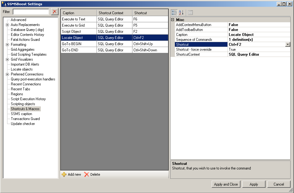The height and width of the screenshot is (193, 294).
Task: Select the AddContextMenuButton property
Action: coord(232,25)
